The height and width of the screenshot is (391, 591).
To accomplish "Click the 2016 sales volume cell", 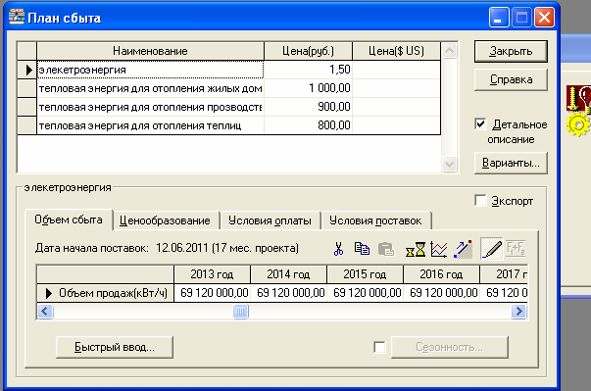I will (x=442, y=293).
